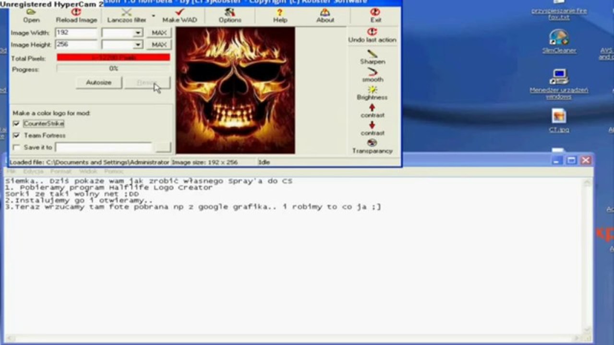Toggle the Team Fortress checkbox

coord(16,136)
